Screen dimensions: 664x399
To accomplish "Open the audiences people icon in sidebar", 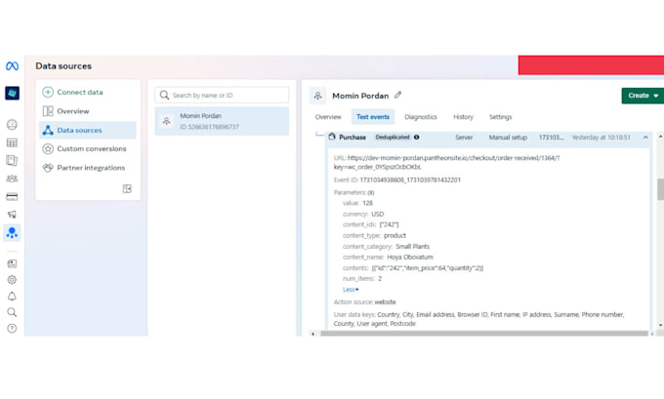I will (12, 179).
